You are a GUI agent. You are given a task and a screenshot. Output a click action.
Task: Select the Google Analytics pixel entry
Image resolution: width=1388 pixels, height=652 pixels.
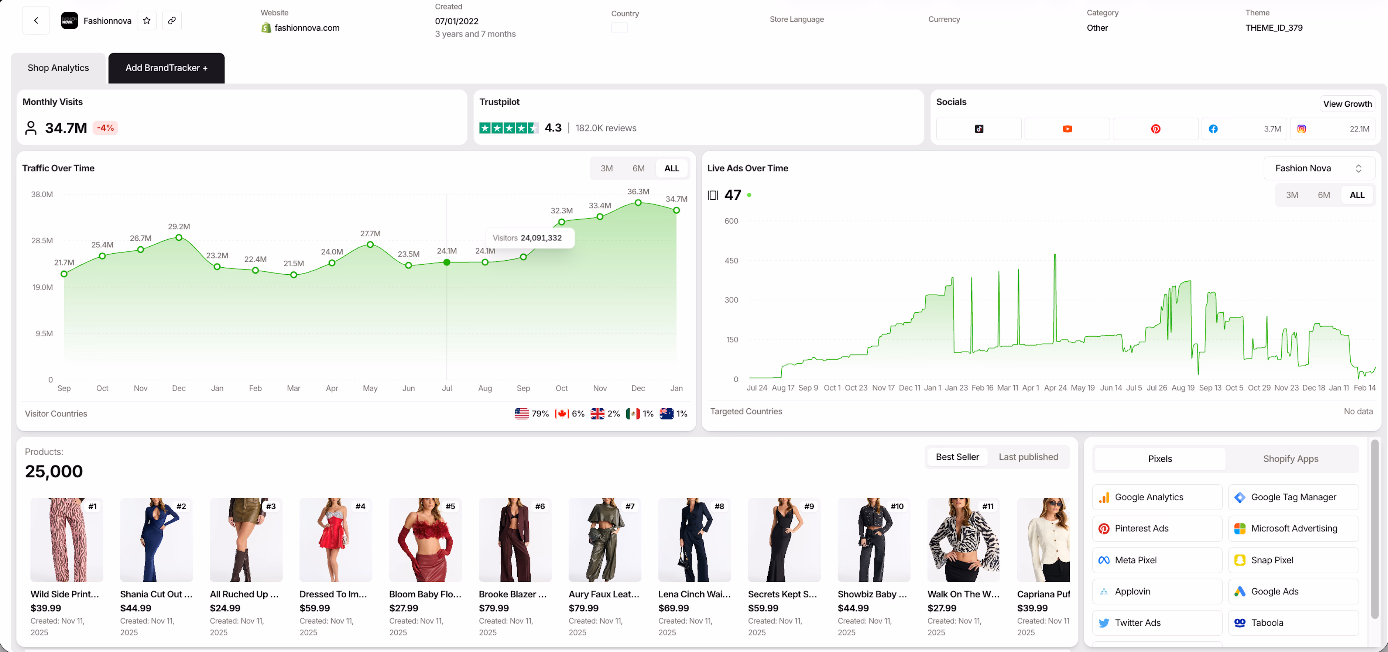[1156, 497]
